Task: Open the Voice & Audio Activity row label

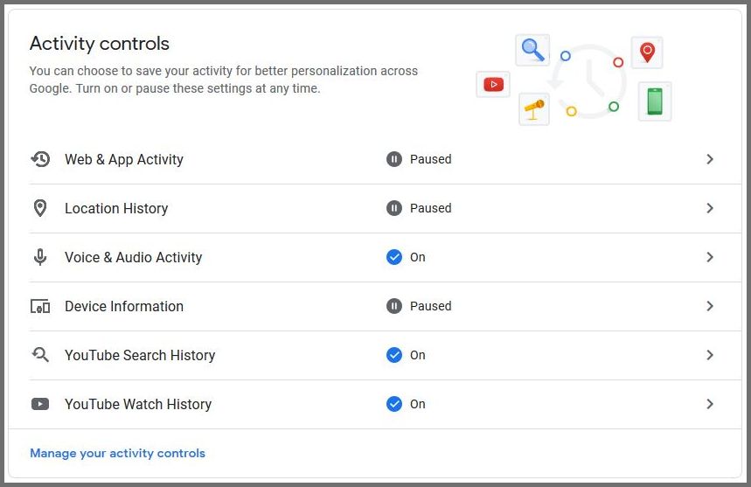Action: 134,257
